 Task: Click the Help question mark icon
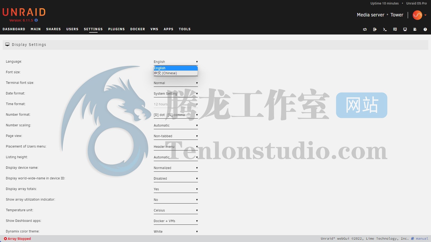[425, 29]
